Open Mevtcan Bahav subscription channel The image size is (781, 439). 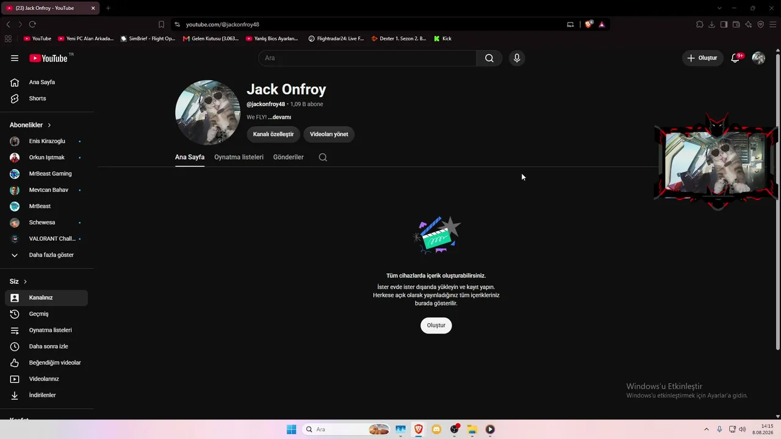46,190
